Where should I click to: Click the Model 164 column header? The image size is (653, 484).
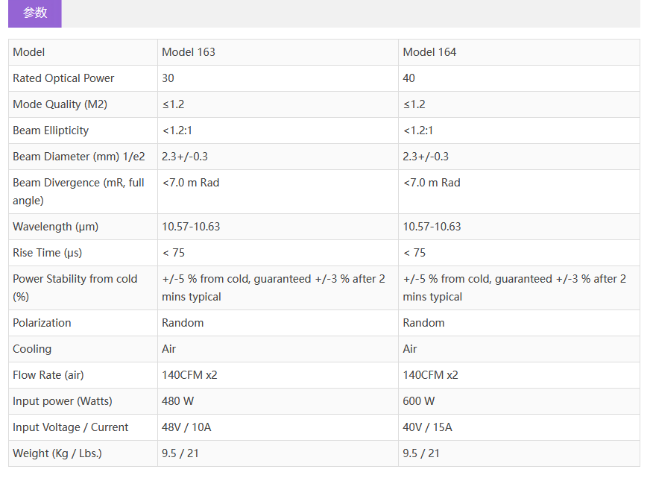point(429,52)
